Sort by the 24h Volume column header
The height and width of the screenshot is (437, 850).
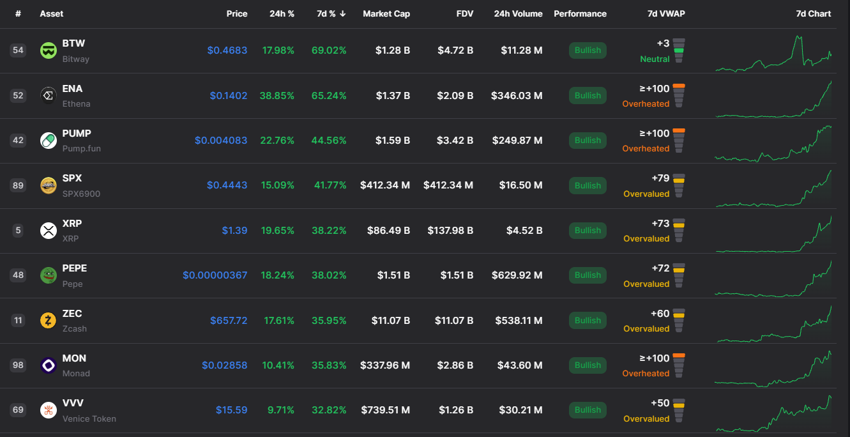[518, 13]
